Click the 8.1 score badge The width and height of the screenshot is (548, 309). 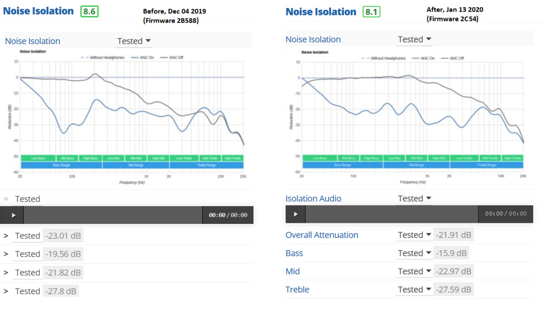(371, 12)
